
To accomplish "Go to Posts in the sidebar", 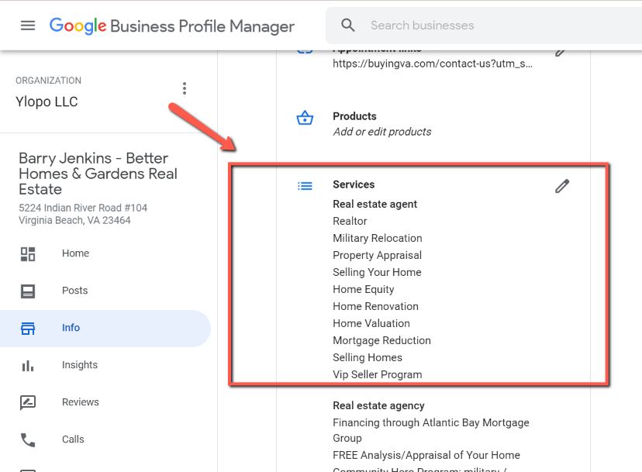I will tap(74, 291).
